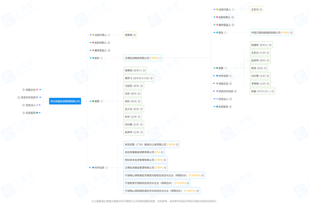Click expand icon on 王志为 legal representative card
Screen dimensions: 310x206
[261, 10]
